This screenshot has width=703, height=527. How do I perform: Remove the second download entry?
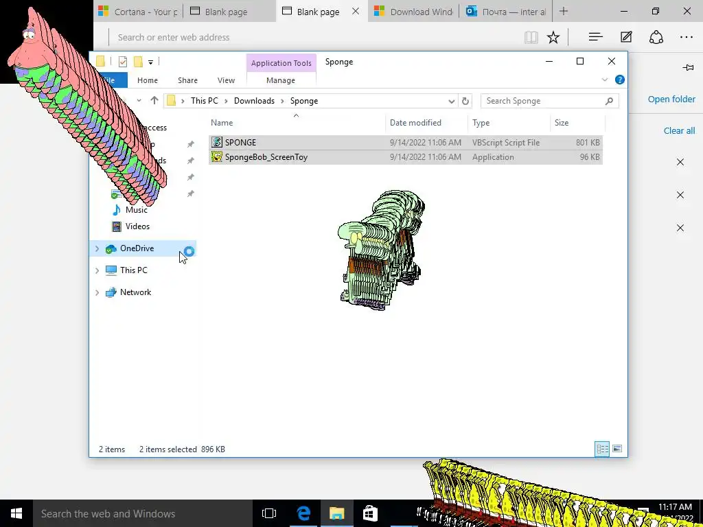680,195
